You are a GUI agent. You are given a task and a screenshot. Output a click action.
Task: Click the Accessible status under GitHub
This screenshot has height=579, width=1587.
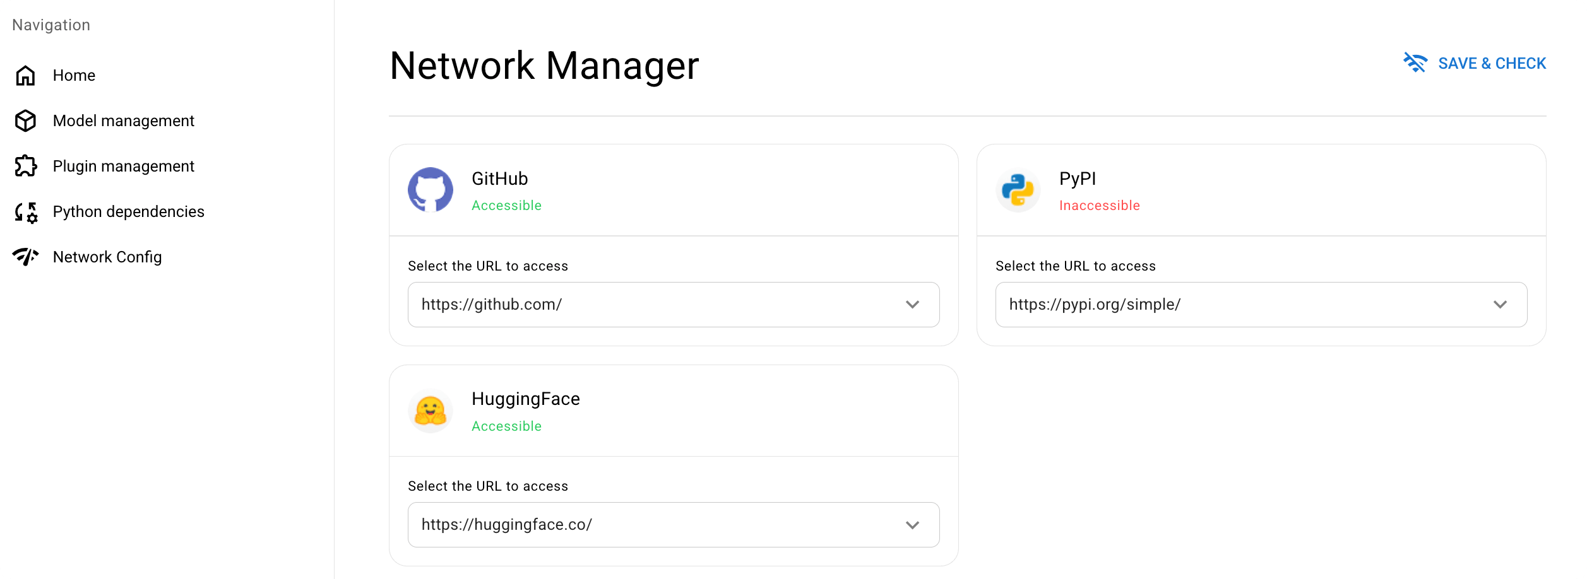click(x=506, y=205)
